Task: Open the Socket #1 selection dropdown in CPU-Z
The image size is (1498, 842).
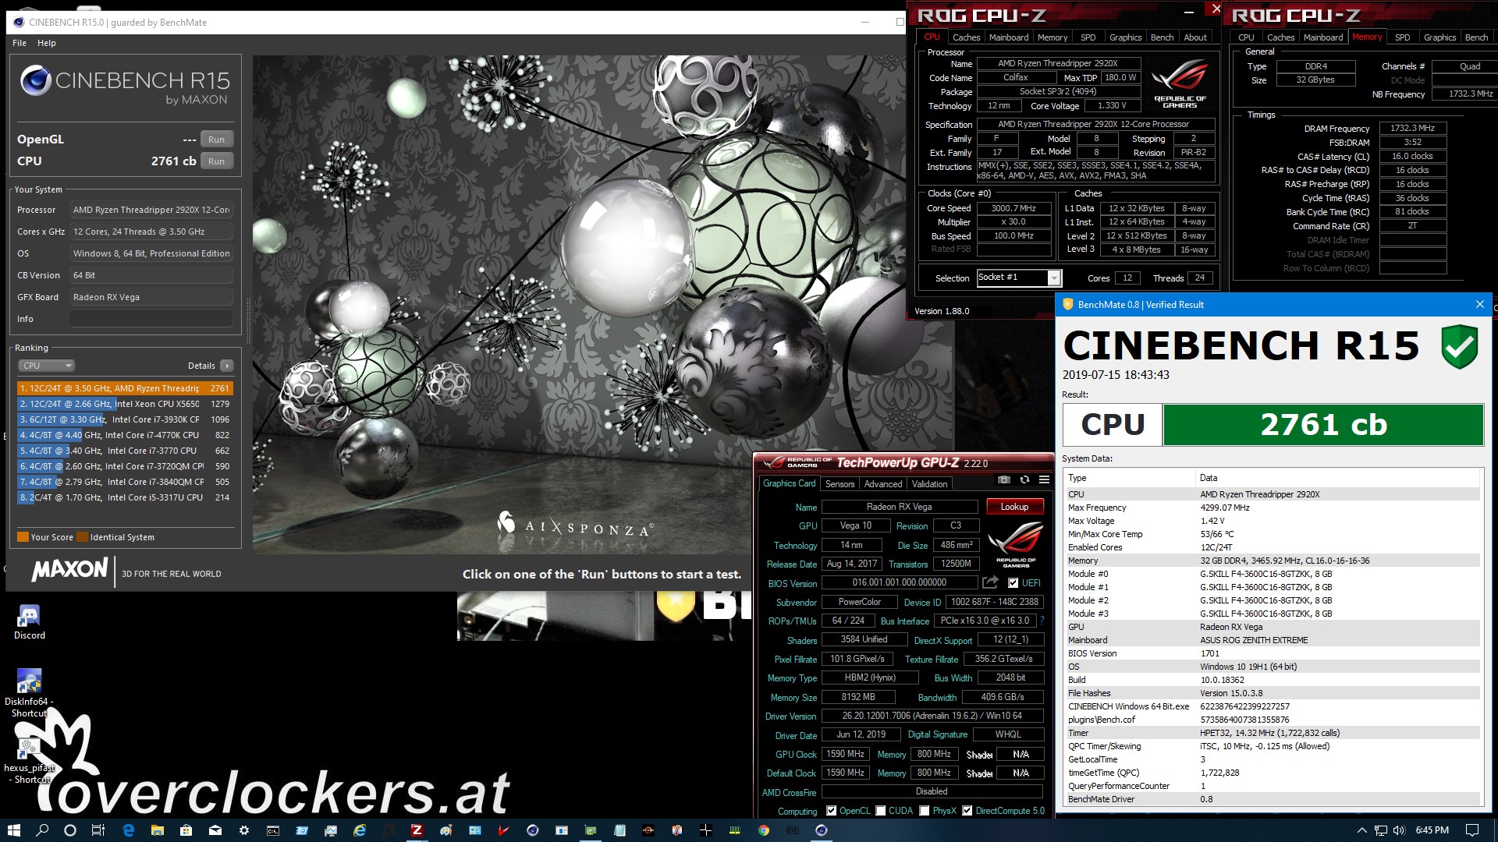Action: (1054, 278)
